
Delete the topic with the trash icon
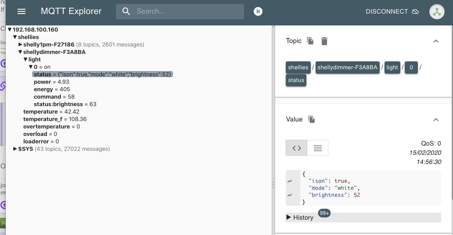[x=324, y=41]
